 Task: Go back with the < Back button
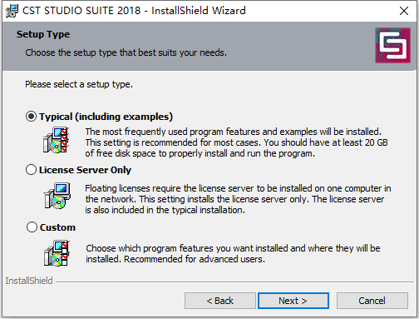click(x=220, y=301)
